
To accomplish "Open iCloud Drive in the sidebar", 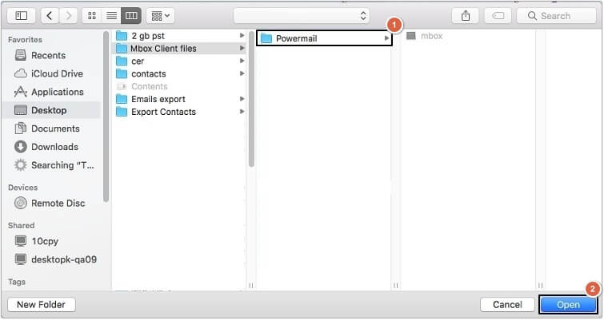I will [x=52, y=73].
